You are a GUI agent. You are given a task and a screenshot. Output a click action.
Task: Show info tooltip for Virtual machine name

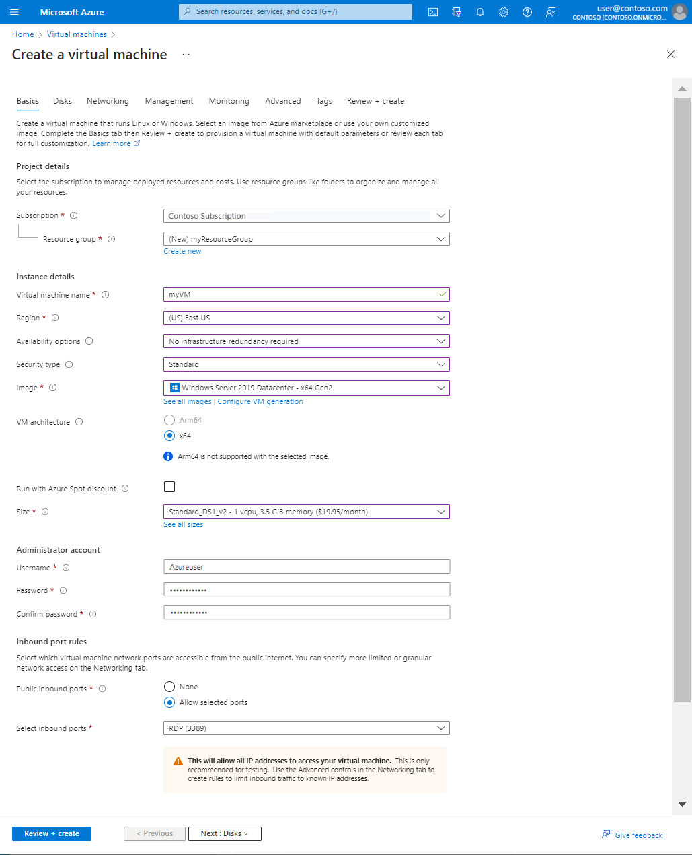[x=106, y=295]
